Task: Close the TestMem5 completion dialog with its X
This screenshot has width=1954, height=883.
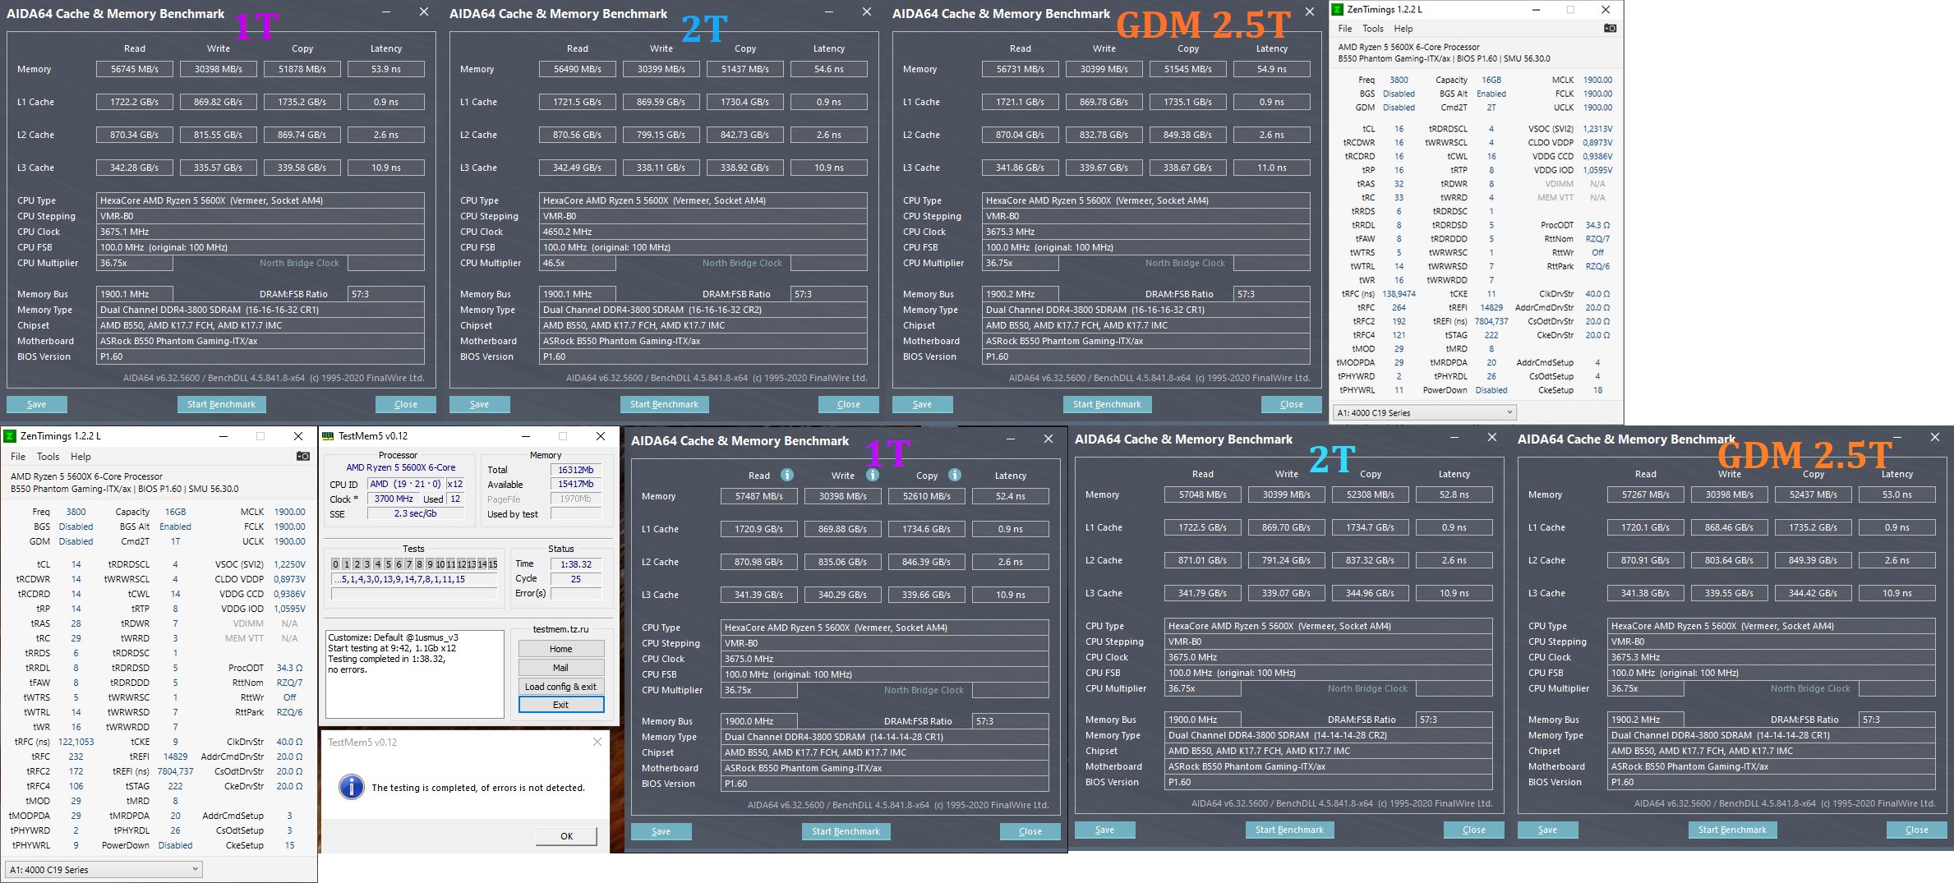Action: (x=597, y=742)
